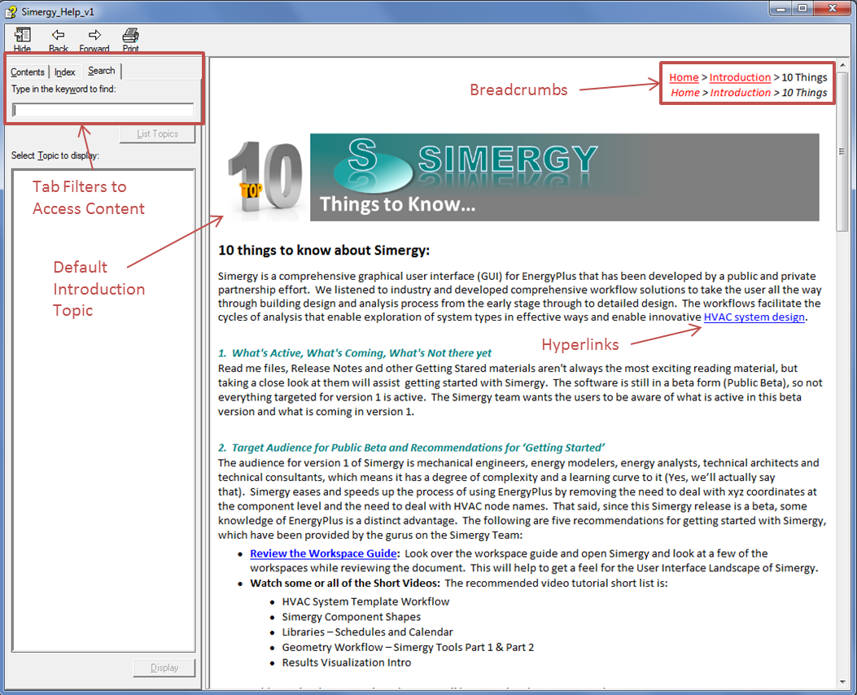Click the Back arrow icon
The image size is (857, 695).
pos(59,35)
